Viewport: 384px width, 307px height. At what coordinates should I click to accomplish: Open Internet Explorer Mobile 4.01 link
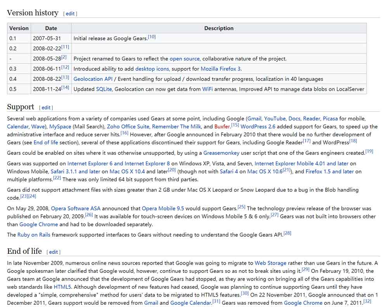301,164
